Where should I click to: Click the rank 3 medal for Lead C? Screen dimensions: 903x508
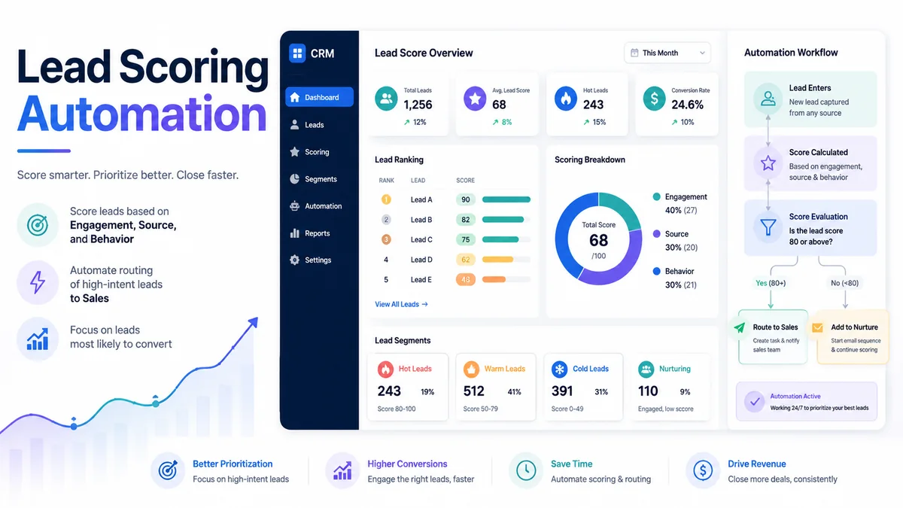386,239
